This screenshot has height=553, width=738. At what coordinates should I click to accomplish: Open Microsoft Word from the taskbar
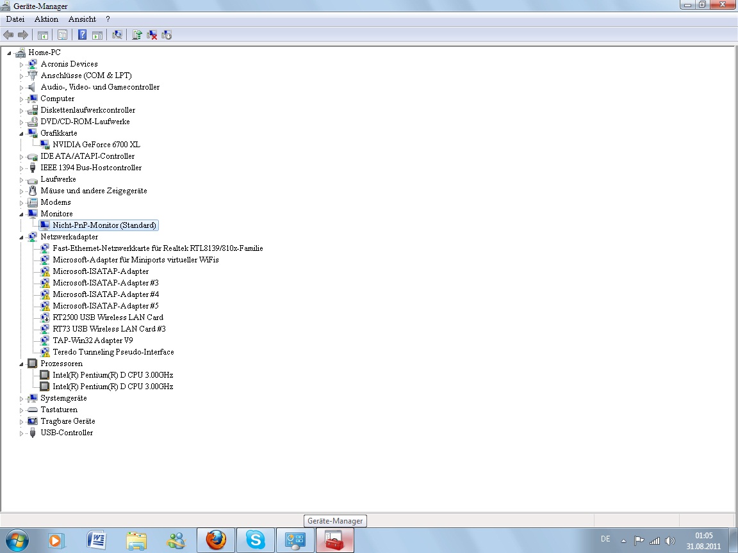pyautogui.click(x=97, y=540)
